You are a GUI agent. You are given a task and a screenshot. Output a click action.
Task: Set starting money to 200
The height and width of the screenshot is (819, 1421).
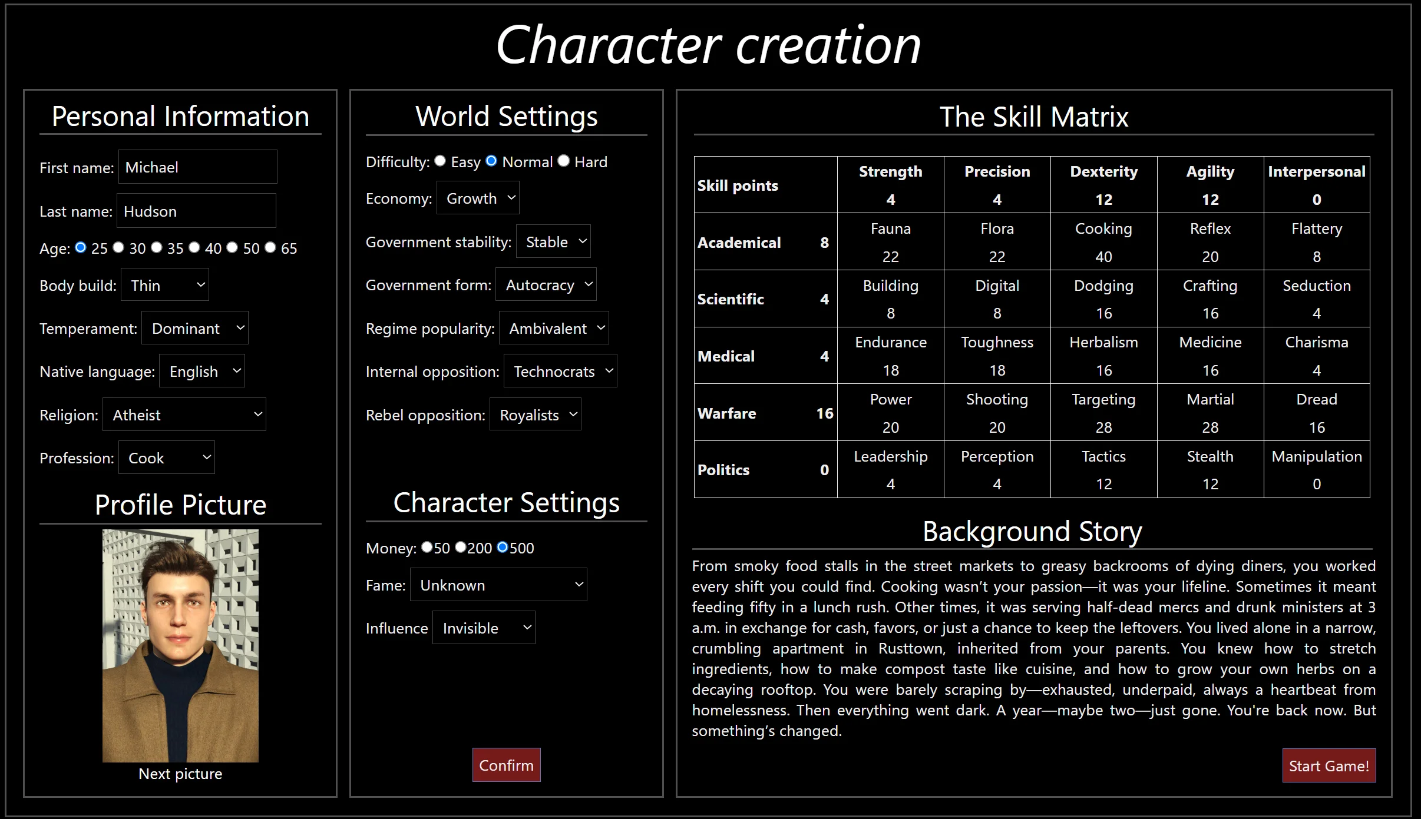click(x=461, y=548)
